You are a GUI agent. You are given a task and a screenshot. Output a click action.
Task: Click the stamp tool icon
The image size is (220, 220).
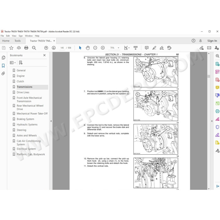click(169, 48)
